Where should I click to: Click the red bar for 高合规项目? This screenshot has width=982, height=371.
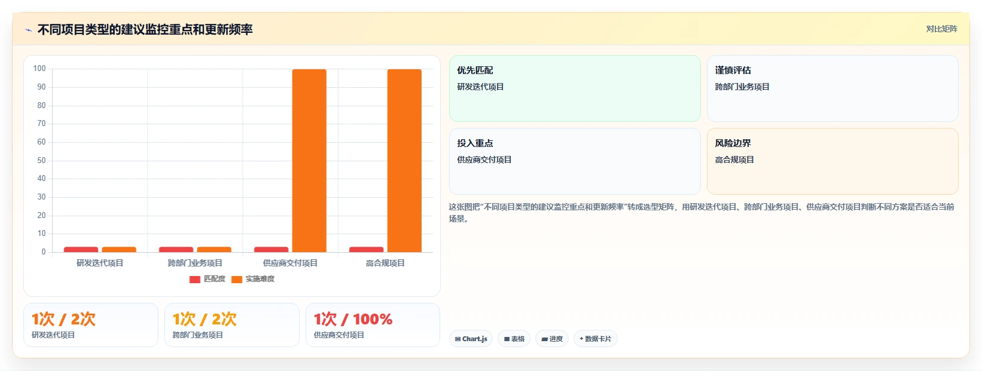(x=366, y=250)
